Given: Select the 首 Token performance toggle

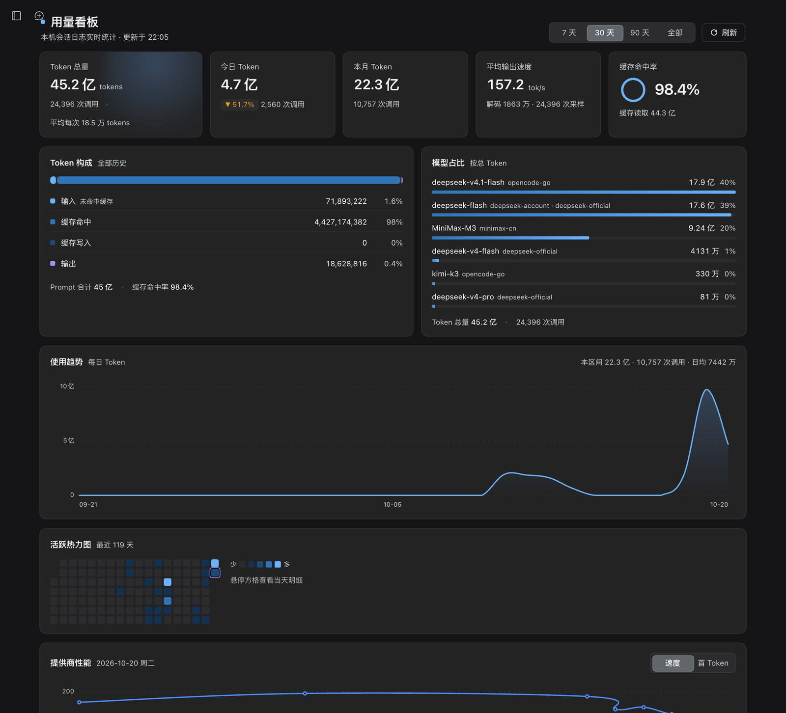Looking at the screenshot, I should 713,663.
